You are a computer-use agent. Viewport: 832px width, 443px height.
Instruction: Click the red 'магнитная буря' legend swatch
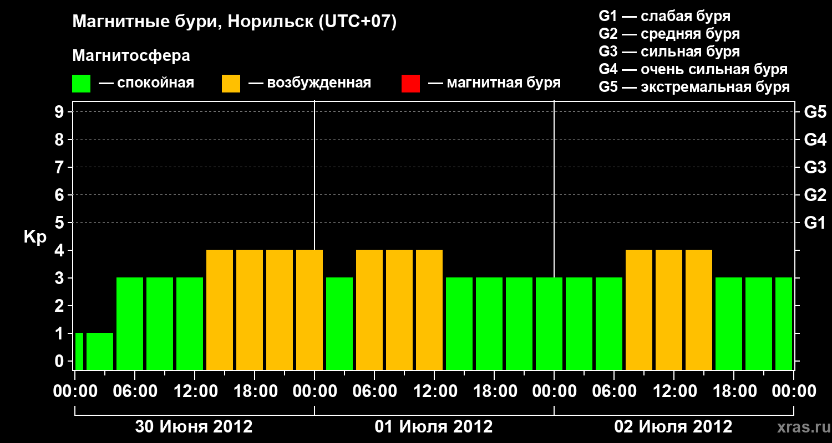pyautogui.click(x=410, y=84)
